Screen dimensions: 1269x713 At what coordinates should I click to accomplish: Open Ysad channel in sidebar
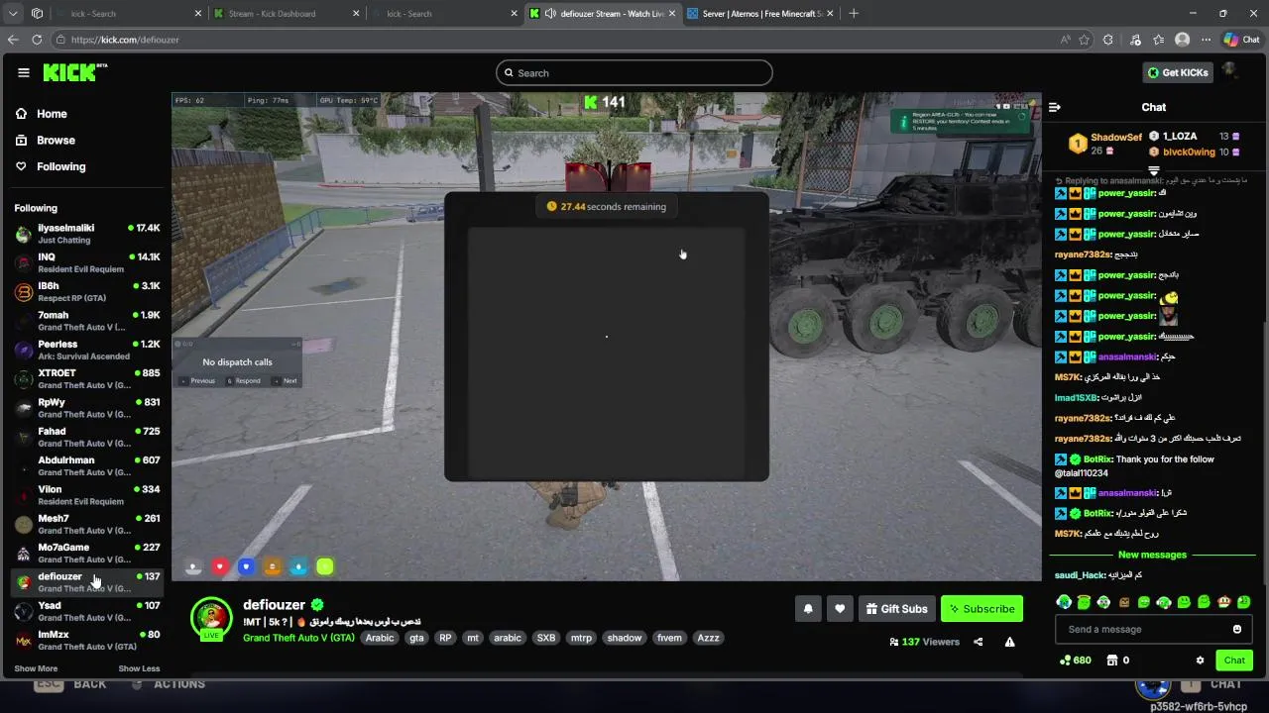(87, 611)
